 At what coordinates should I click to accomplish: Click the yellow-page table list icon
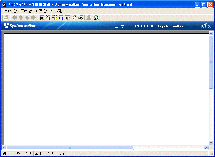[x=68, y=18]
